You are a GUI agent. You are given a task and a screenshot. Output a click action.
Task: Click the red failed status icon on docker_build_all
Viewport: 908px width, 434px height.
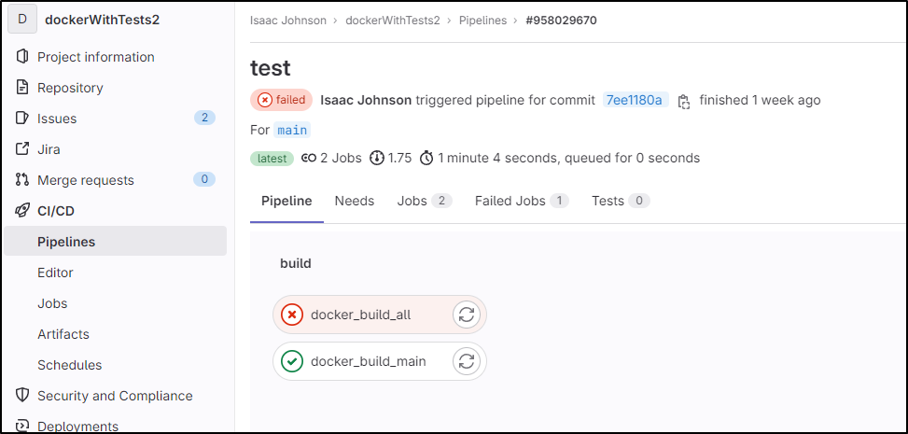point(292,315)
